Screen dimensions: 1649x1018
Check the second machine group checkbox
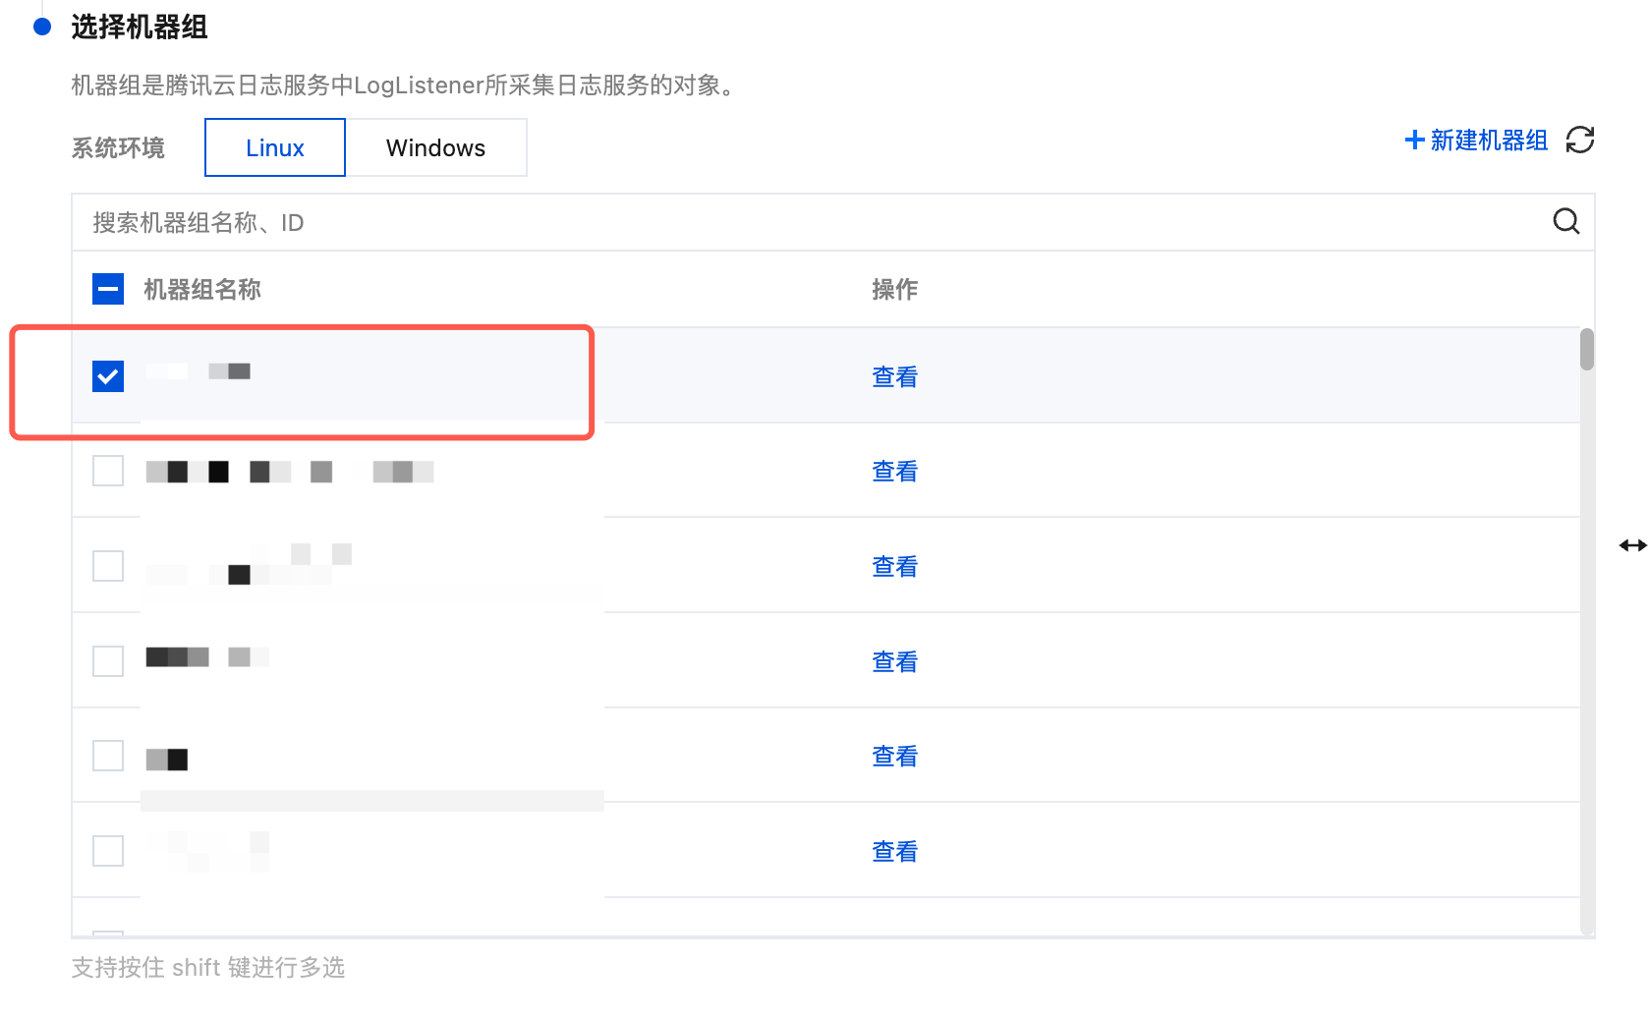[x=108, y=471]
